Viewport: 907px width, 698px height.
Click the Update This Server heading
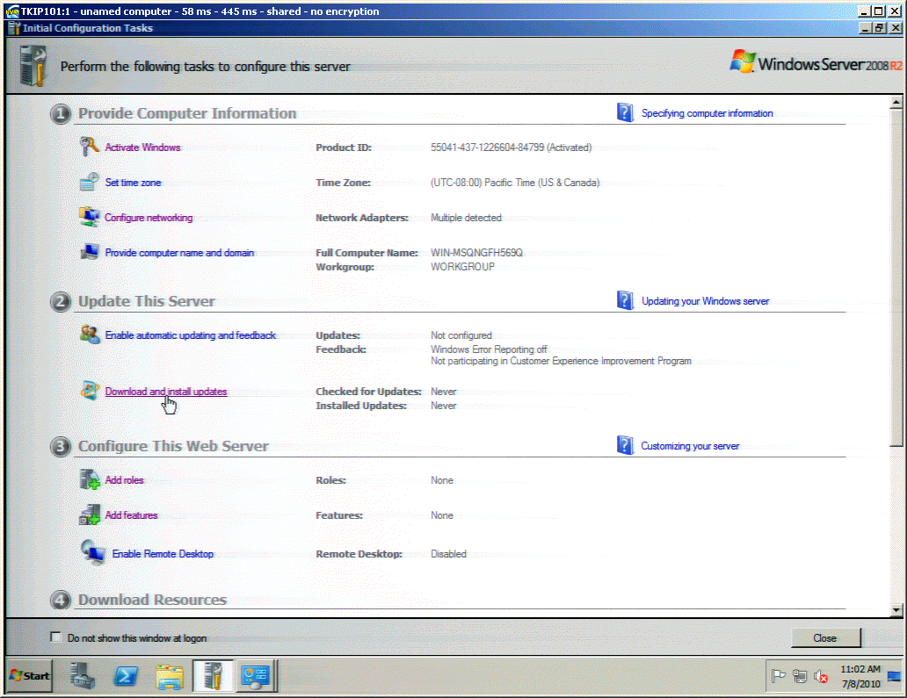click(x=147, y=301)
